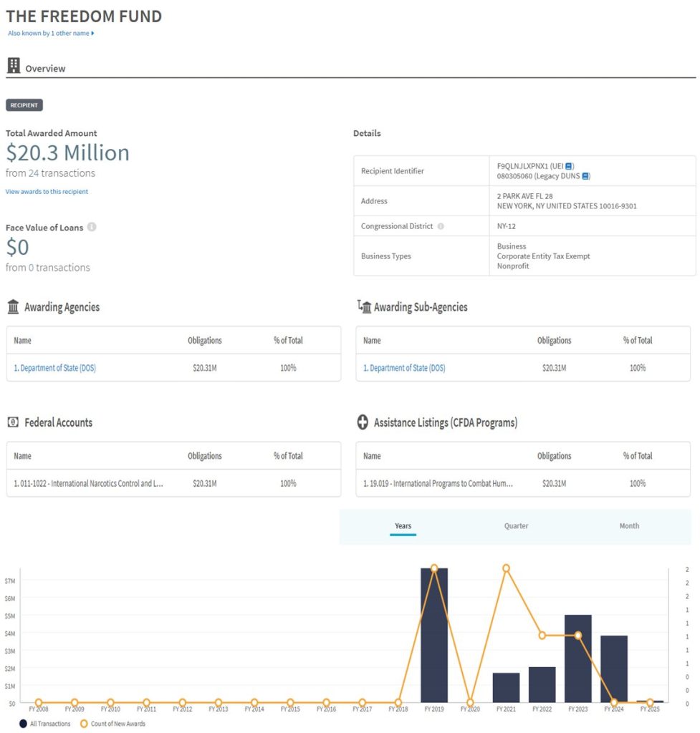700x733 pixels.
Task: Click the Count of New Awards legend marker
Action: click(x=83, y=724)
